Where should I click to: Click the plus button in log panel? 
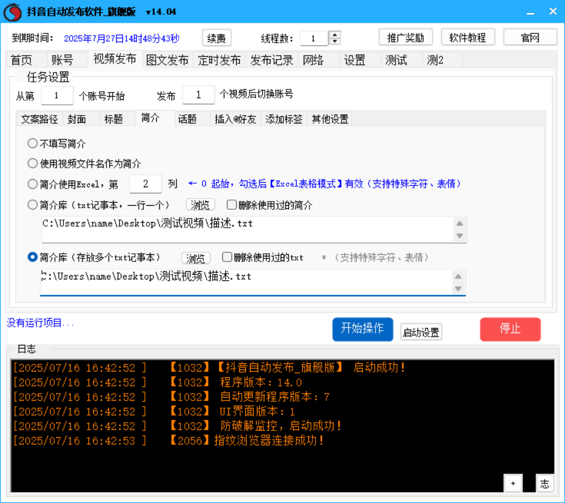[513, 483]
